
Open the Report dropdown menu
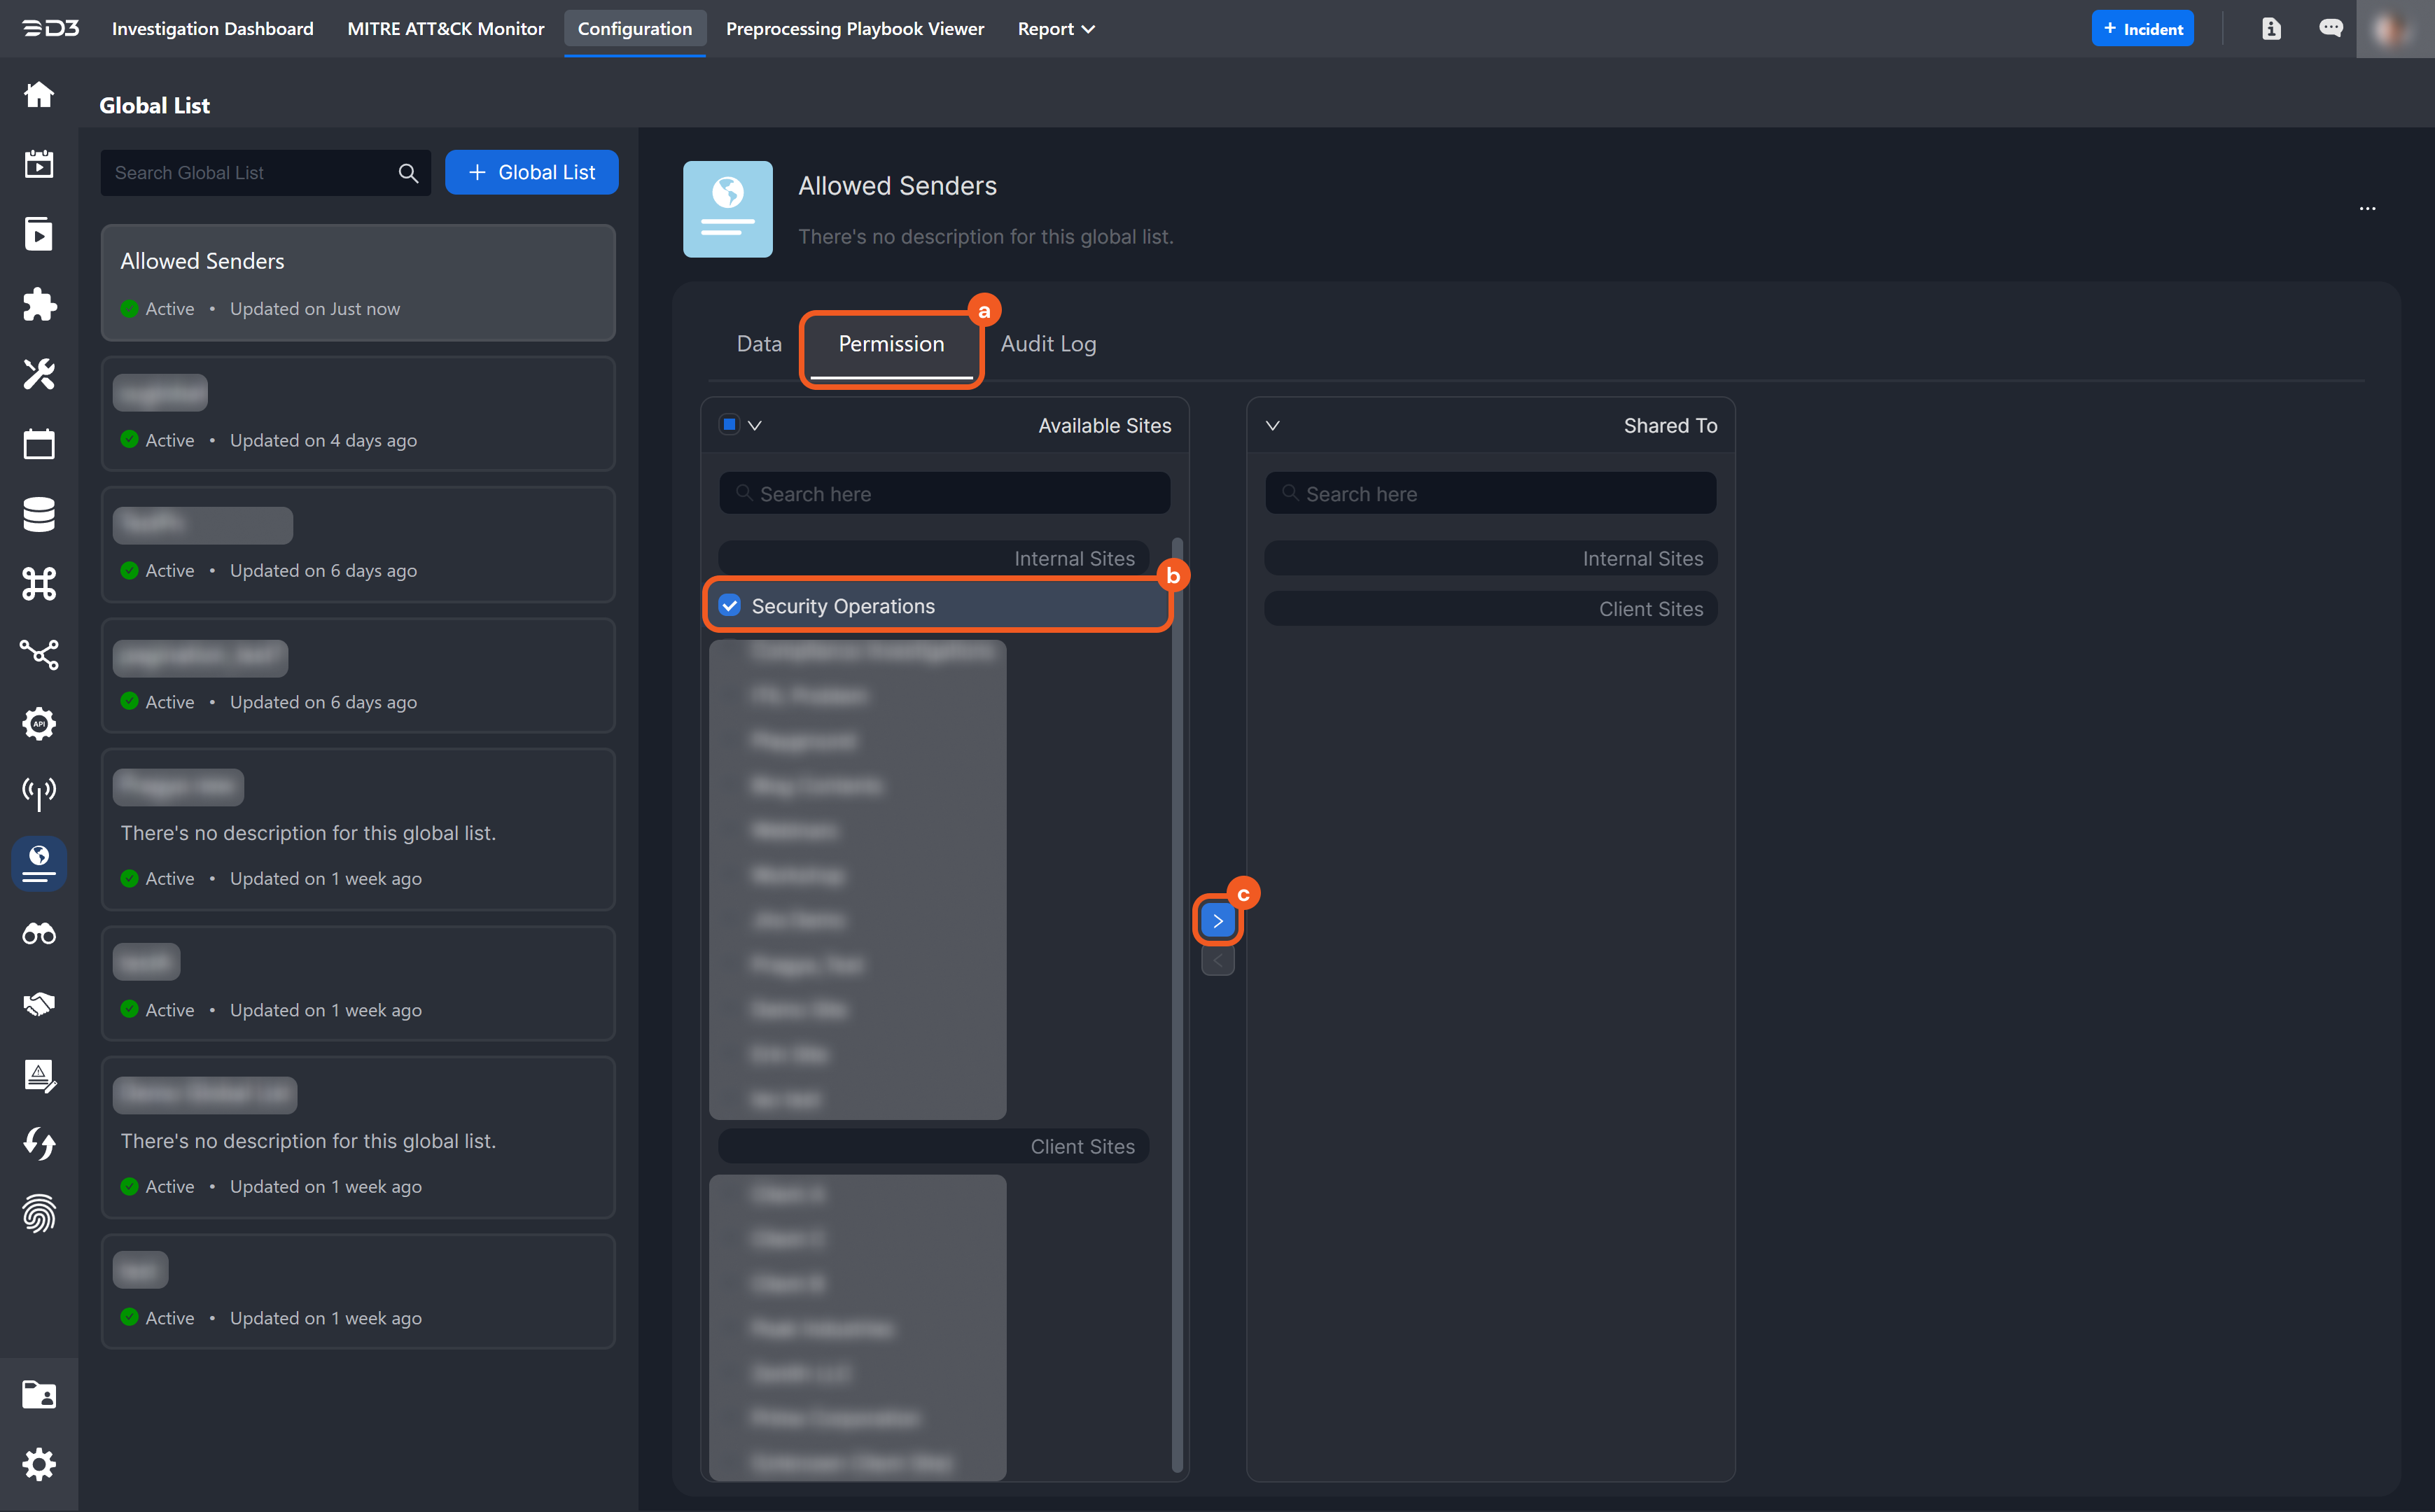click(x=1056, y=29)
